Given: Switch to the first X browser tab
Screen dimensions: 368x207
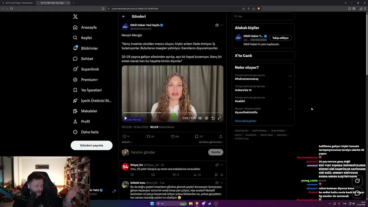Looking at the screenshot, I should pyautogui.click(x=18, y=3).
